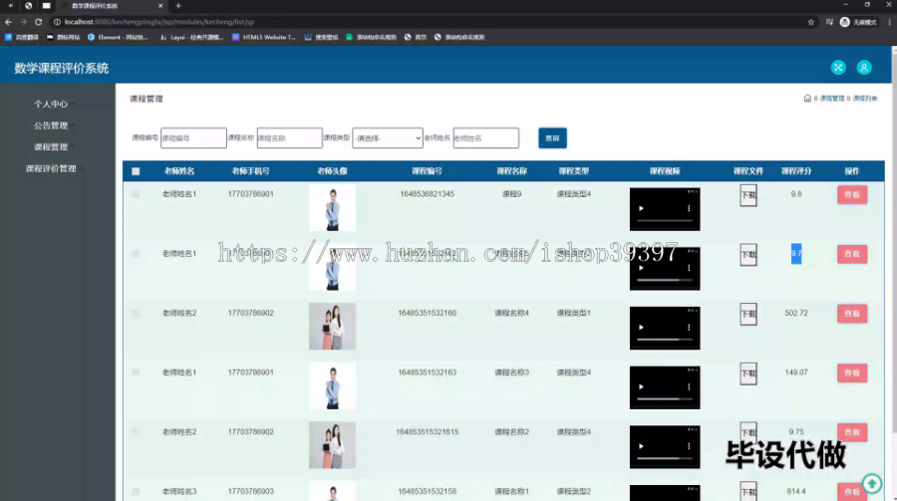The image size is (897, 501).
Task: Open the Element bookmark
Action: pos(118,37)
